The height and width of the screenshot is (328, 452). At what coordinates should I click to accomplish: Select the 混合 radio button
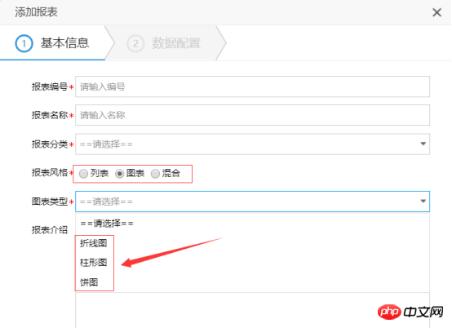(155, 174)
